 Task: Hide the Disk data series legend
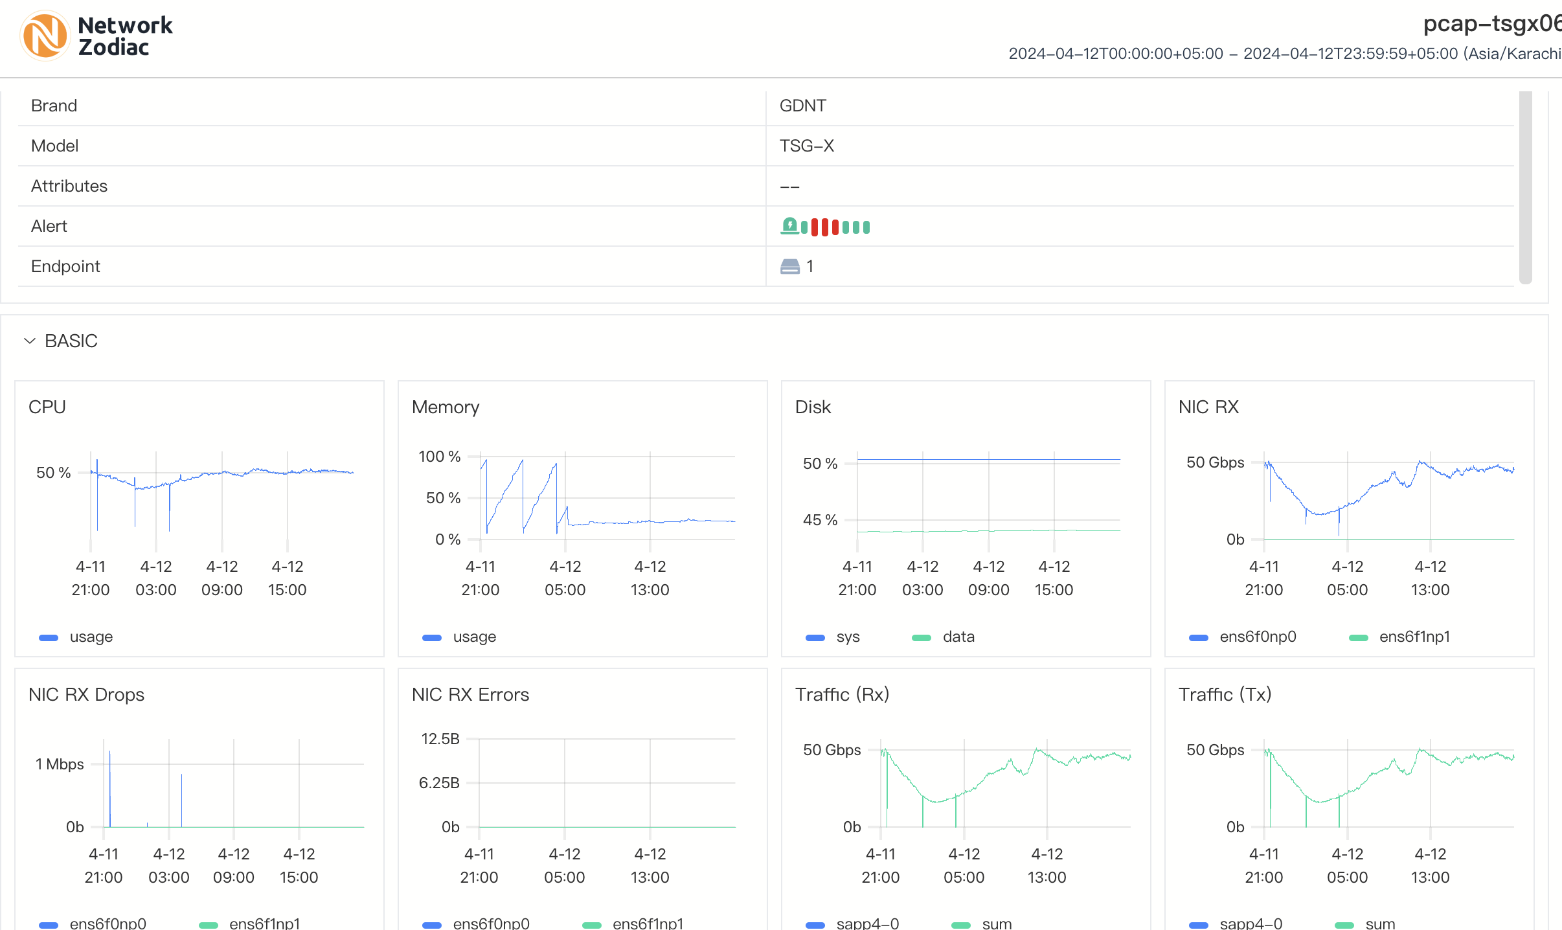click(x=958, y=637)
